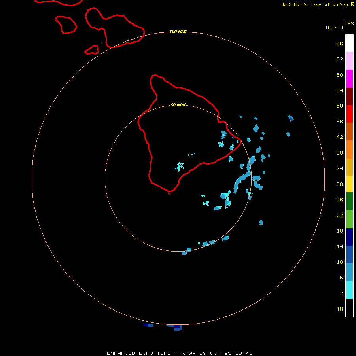356x356 pixels.
Task: Click the 62 legend value
Action: (x=340, y=59)
